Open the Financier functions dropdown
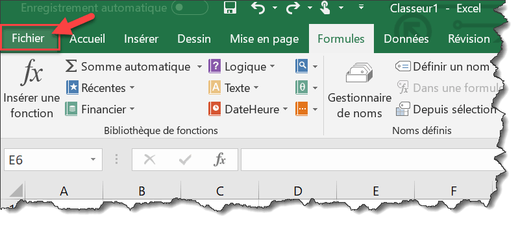This screenshot has height=237, width=531. (x=100, y=109)
